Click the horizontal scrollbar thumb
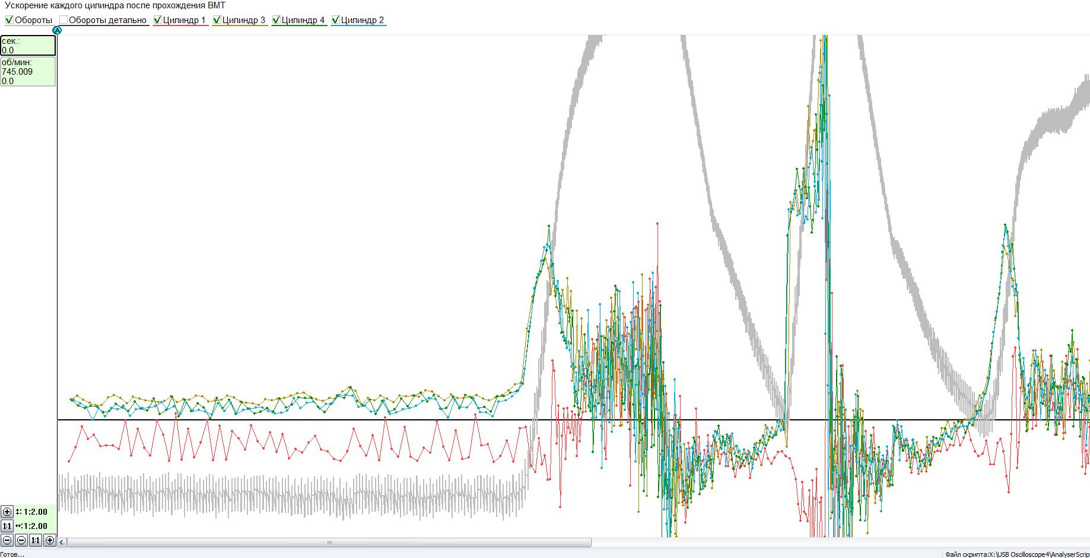1090x558 pixels. 329,542
